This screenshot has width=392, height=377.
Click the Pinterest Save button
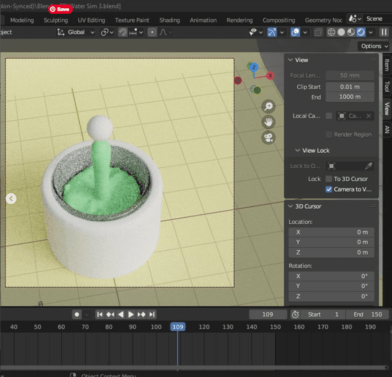(60, 9)
